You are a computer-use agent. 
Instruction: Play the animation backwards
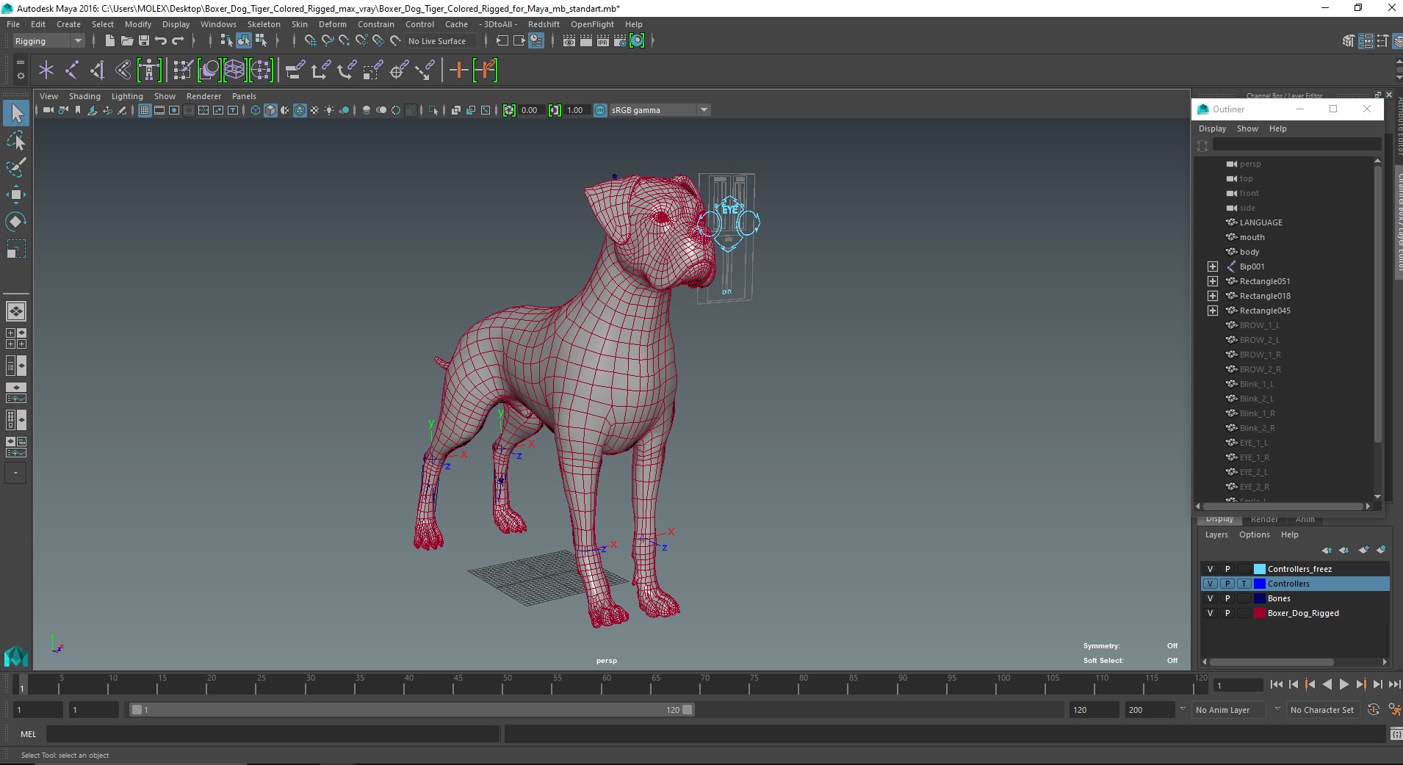(1327, 684)
